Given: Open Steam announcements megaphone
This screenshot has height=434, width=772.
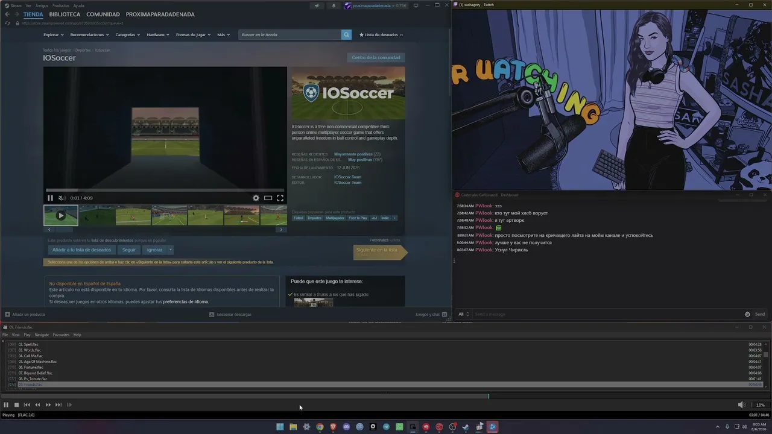Looking at the screenshot, I should point(317,6).
